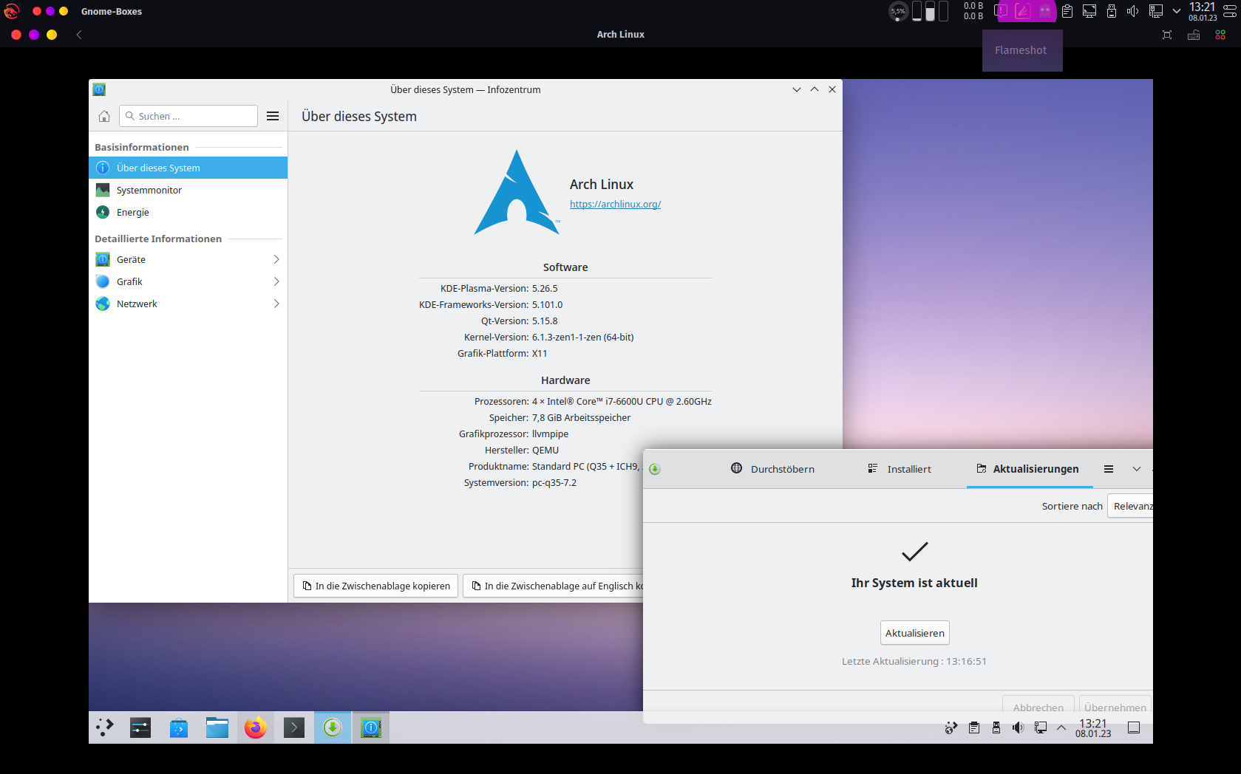Open the Relevanz sort dropdown
The height and width of the screenshot is (774, 1241).
coord(1131,506)
